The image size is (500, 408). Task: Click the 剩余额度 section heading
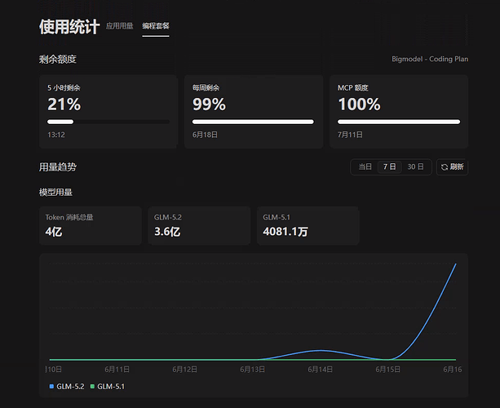pos(58,59)
